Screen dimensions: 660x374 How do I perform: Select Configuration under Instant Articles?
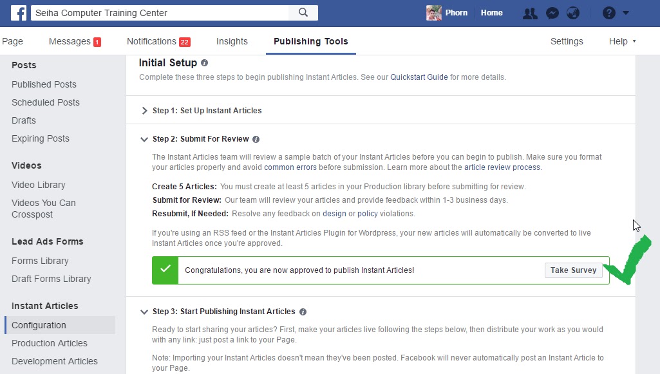coord(60,325)
